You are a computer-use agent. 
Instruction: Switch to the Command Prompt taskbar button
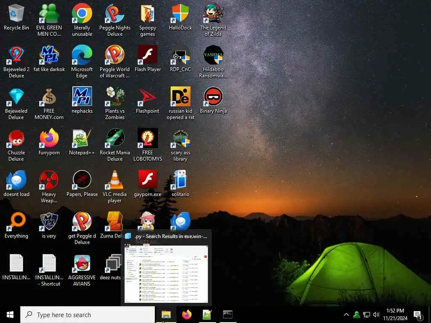tap(228, 315)
